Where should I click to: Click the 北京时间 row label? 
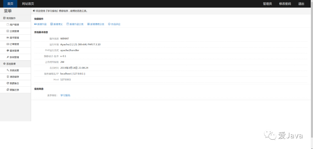click(54, 68)
